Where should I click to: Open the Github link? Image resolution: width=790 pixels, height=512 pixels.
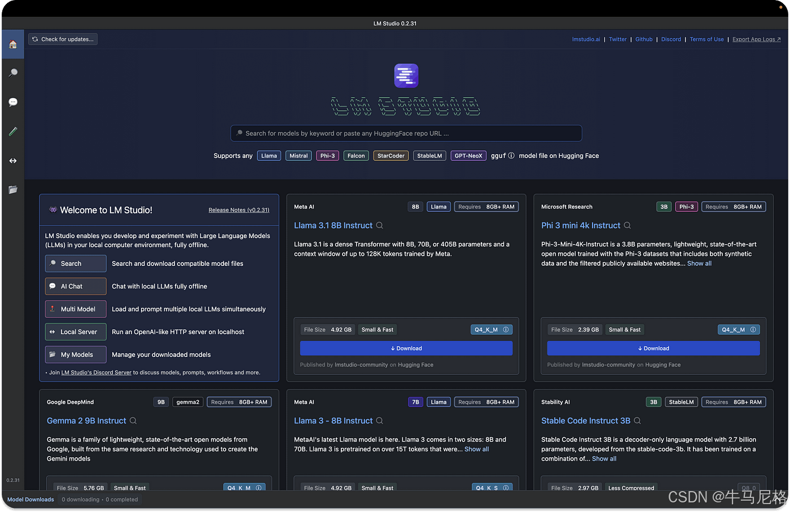(x=644, y=40)
